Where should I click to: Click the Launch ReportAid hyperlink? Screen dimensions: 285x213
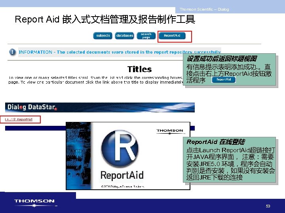pyautogui.click(x=19, y=119)
